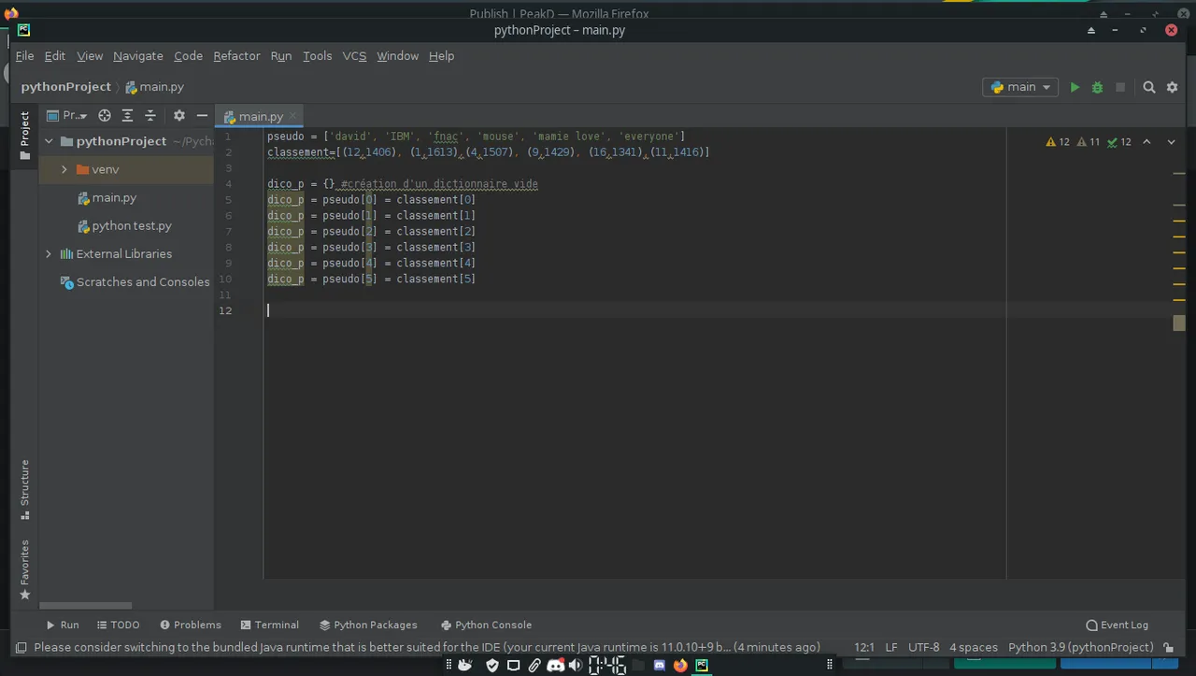Start debugging with the bug icon

1097,87
